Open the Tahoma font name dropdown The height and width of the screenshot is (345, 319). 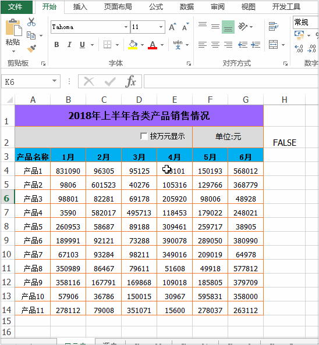pyautogui.click(x=126, y=27)
